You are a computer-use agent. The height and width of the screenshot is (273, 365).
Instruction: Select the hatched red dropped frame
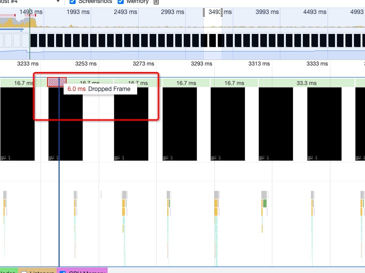(x=57, y=82)
